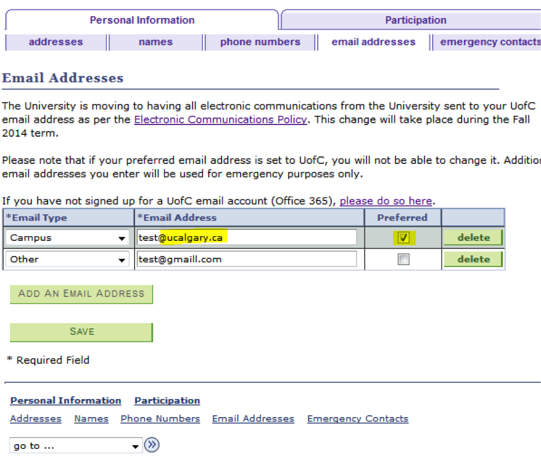Viewport: 541px width, 461px height.
Task: Click the Email Addresses page heading
Action: pos(63,78)
